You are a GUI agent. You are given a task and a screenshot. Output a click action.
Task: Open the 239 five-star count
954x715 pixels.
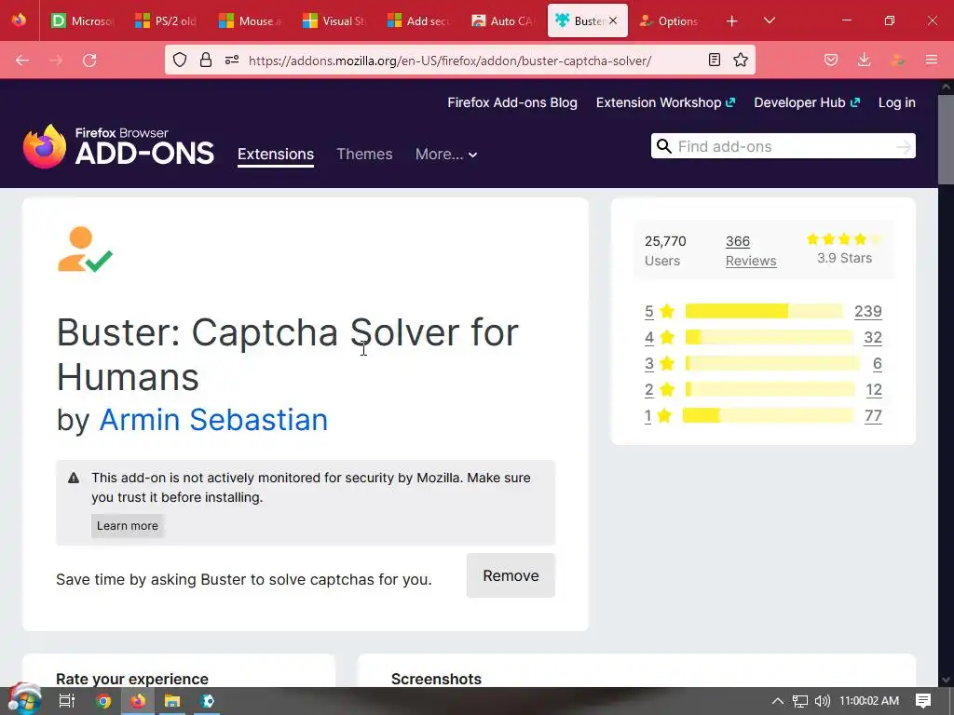[x=868, y=311]
